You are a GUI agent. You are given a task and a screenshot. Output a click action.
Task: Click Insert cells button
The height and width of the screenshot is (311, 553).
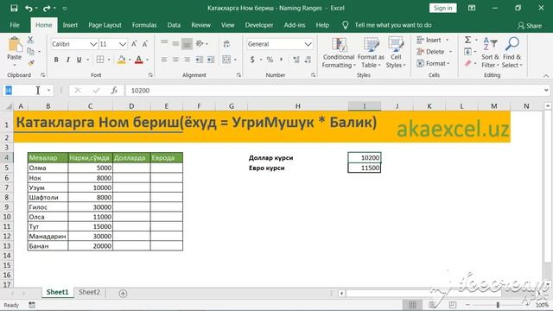(433, 41)
